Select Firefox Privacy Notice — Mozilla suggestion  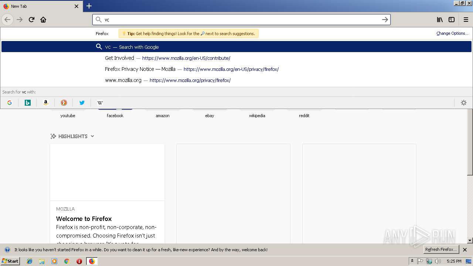(236, 69)
